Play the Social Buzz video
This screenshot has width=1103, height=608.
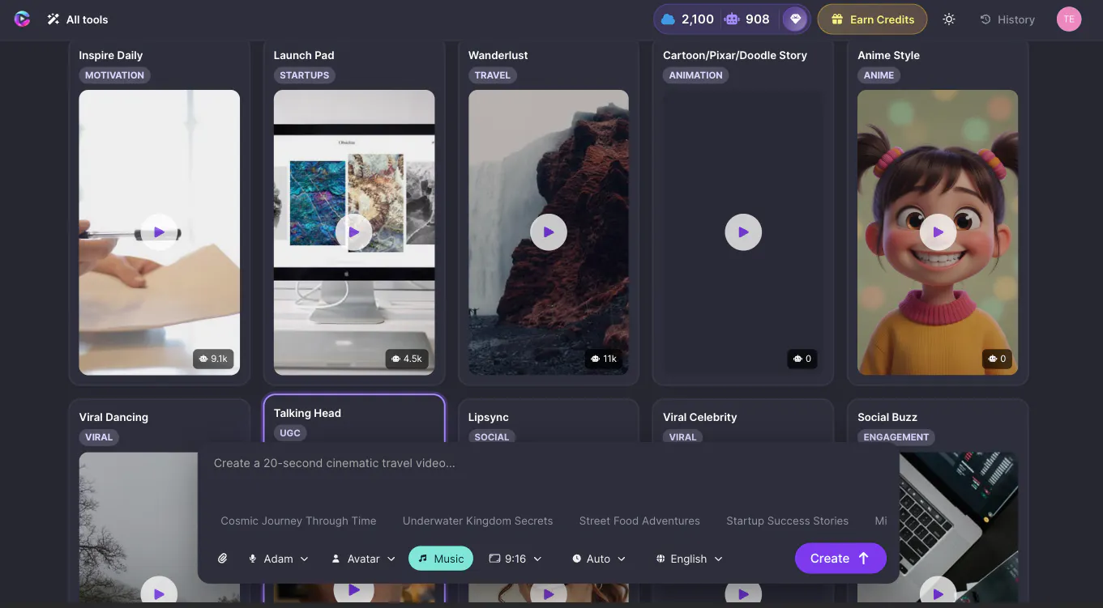[x=938, y=593]
